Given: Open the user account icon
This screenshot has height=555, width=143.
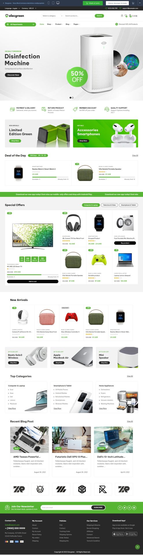Looking at the screenshot, I should [122, 16].
